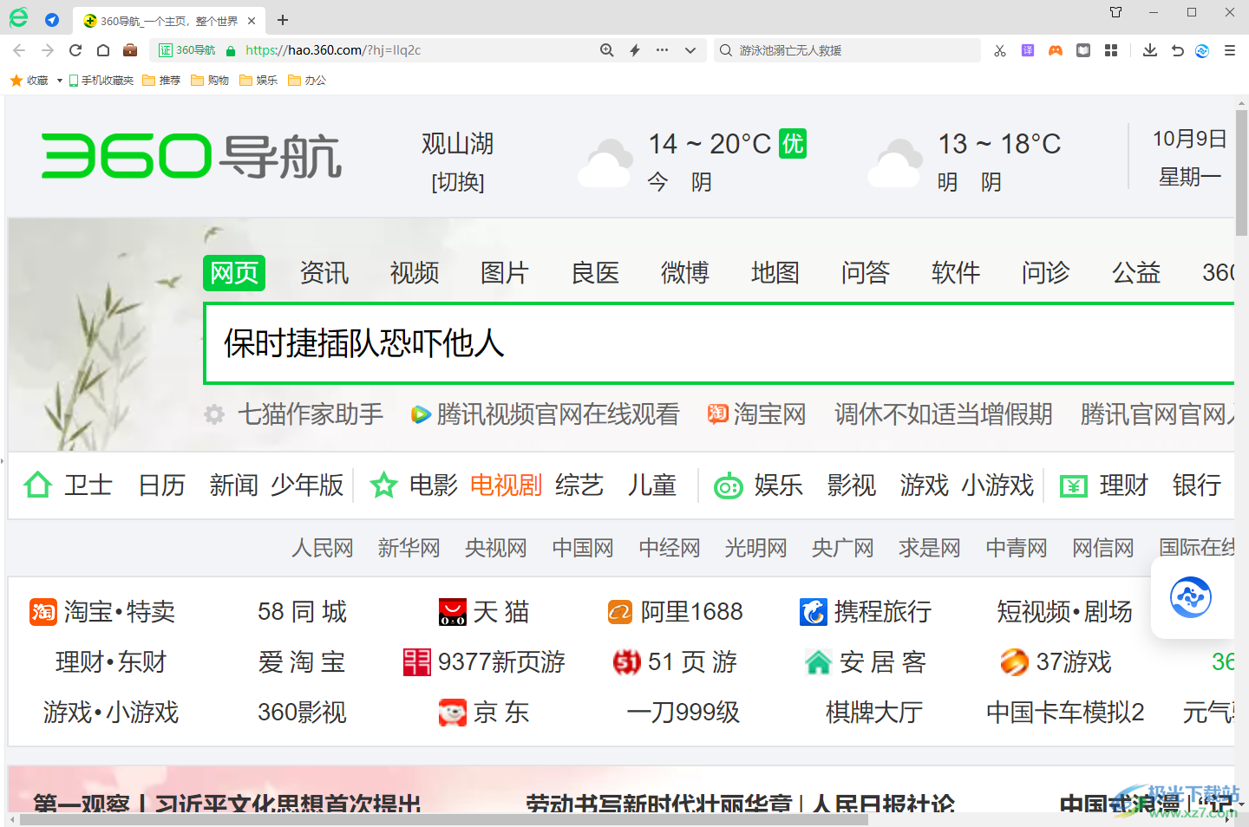
Task: Open the 办公 bookmarks folder
Action: 307,80
